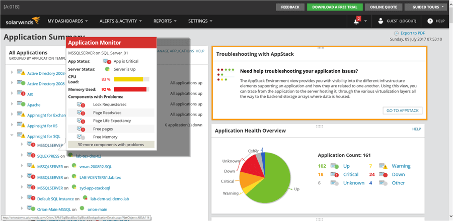
Task: Click the Other link in legend
Action: [398, 183]
